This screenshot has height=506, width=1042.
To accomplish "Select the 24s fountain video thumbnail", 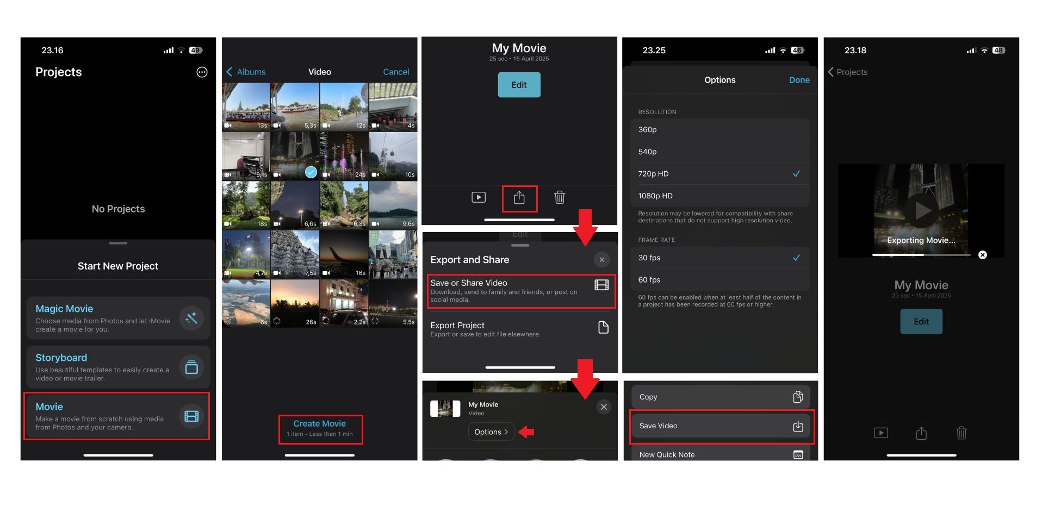I will (344, 156).
